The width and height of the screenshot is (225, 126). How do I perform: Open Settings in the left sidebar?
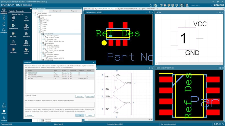coord(4,112)
